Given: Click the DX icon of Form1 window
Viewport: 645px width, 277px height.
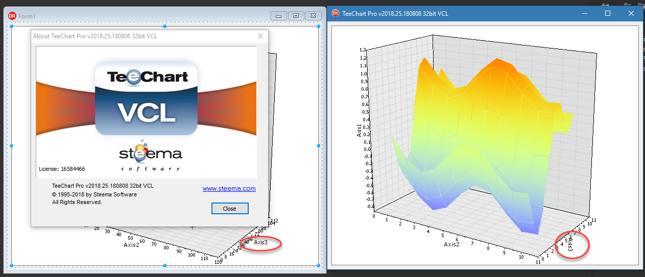Looking at the screenshot, I should (x=12, y=16).
